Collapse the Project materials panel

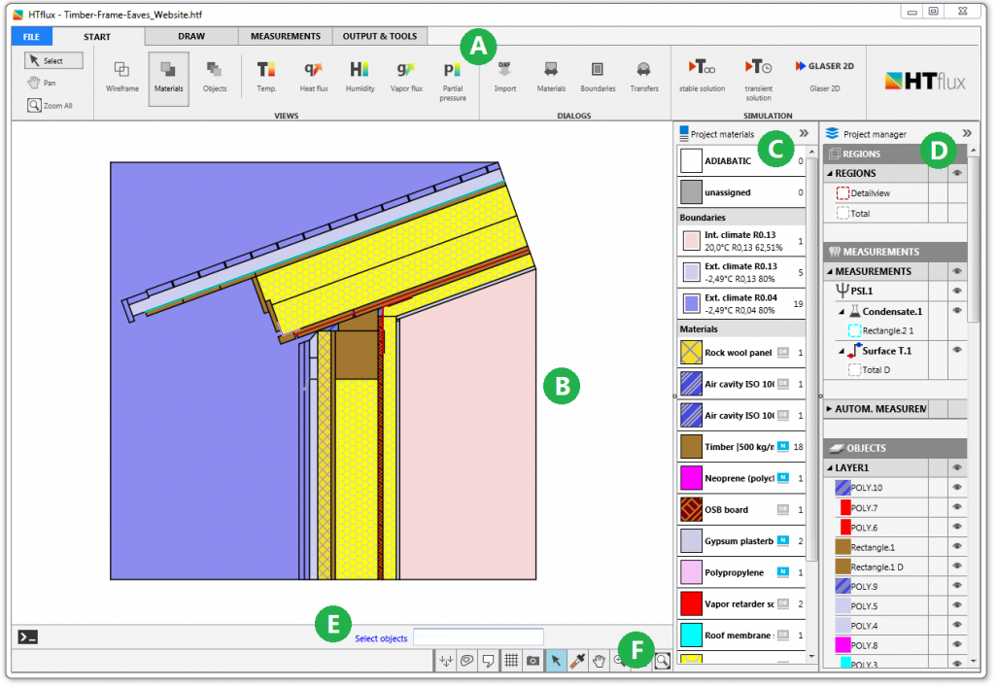pos(803,133)
